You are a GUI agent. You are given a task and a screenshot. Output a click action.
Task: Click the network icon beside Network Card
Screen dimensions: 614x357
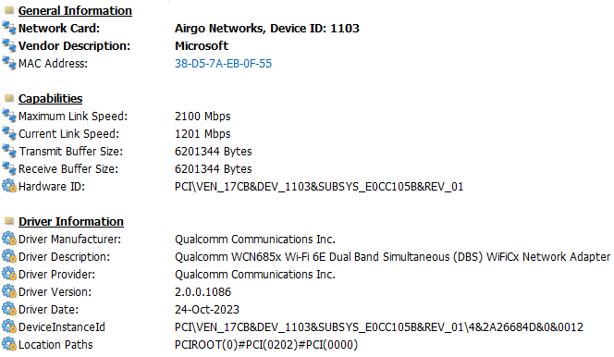(9, 28)
